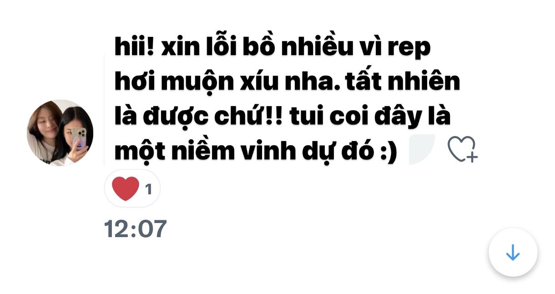The image size is (555, 294).
Task: Open the add reaction heart-plus icon
Action: coord(462,149)
